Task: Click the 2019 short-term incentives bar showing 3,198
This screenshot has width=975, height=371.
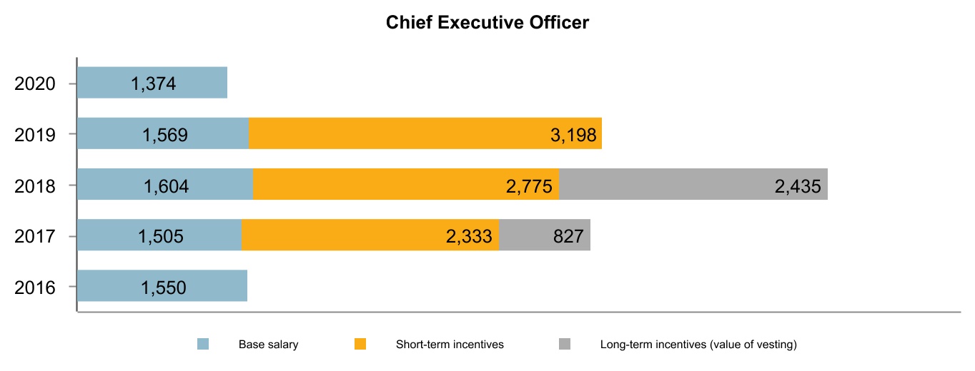Action: coord(425,133)
